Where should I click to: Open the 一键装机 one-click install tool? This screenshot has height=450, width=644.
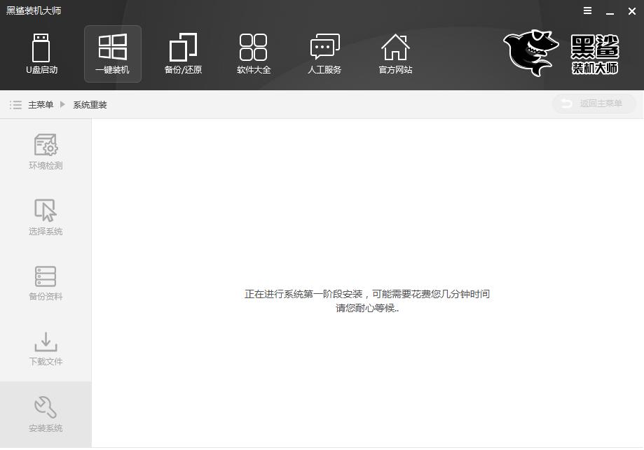click(112, 54)
